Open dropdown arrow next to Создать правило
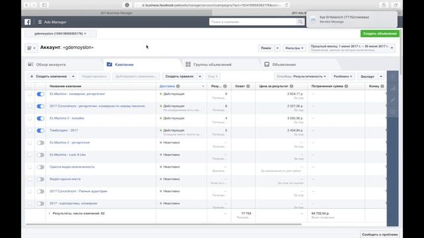 199,77
